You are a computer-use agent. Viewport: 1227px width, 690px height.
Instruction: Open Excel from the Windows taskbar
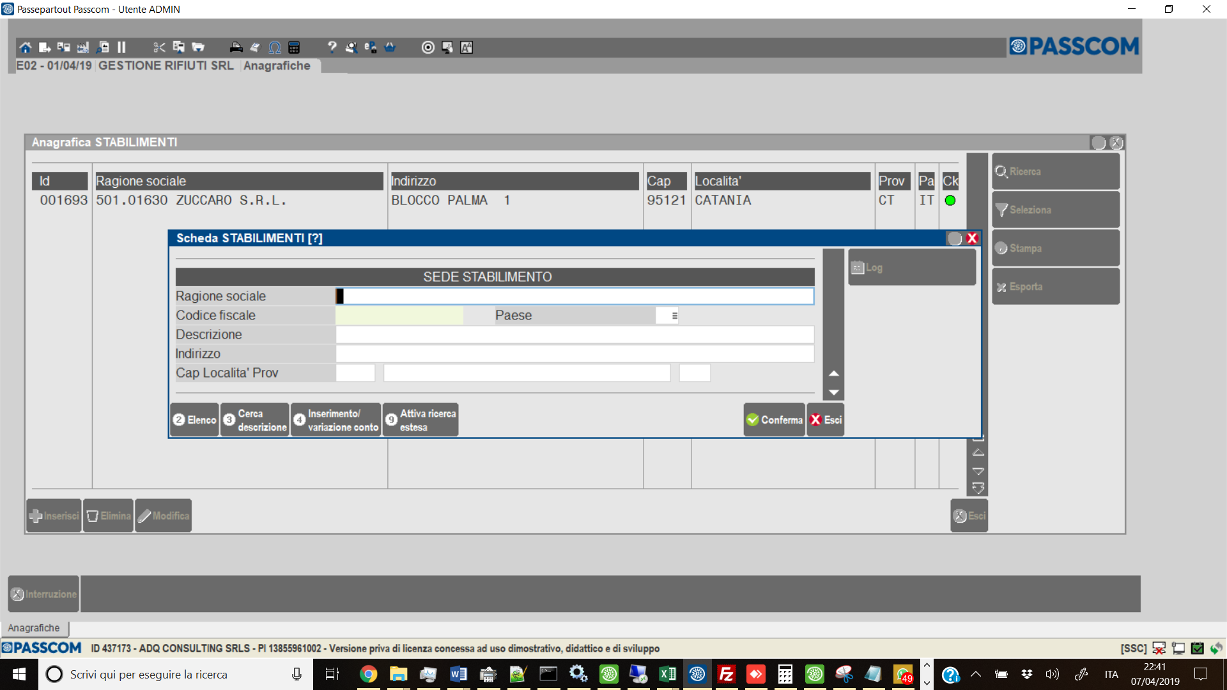tap(667, 674)
